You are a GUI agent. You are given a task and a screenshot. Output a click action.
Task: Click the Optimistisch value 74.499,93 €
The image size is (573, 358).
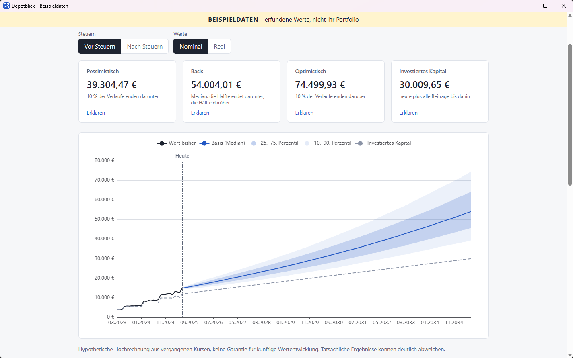320,85
